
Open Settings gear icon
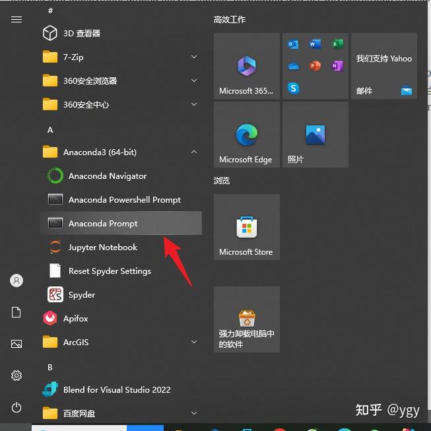17,376
